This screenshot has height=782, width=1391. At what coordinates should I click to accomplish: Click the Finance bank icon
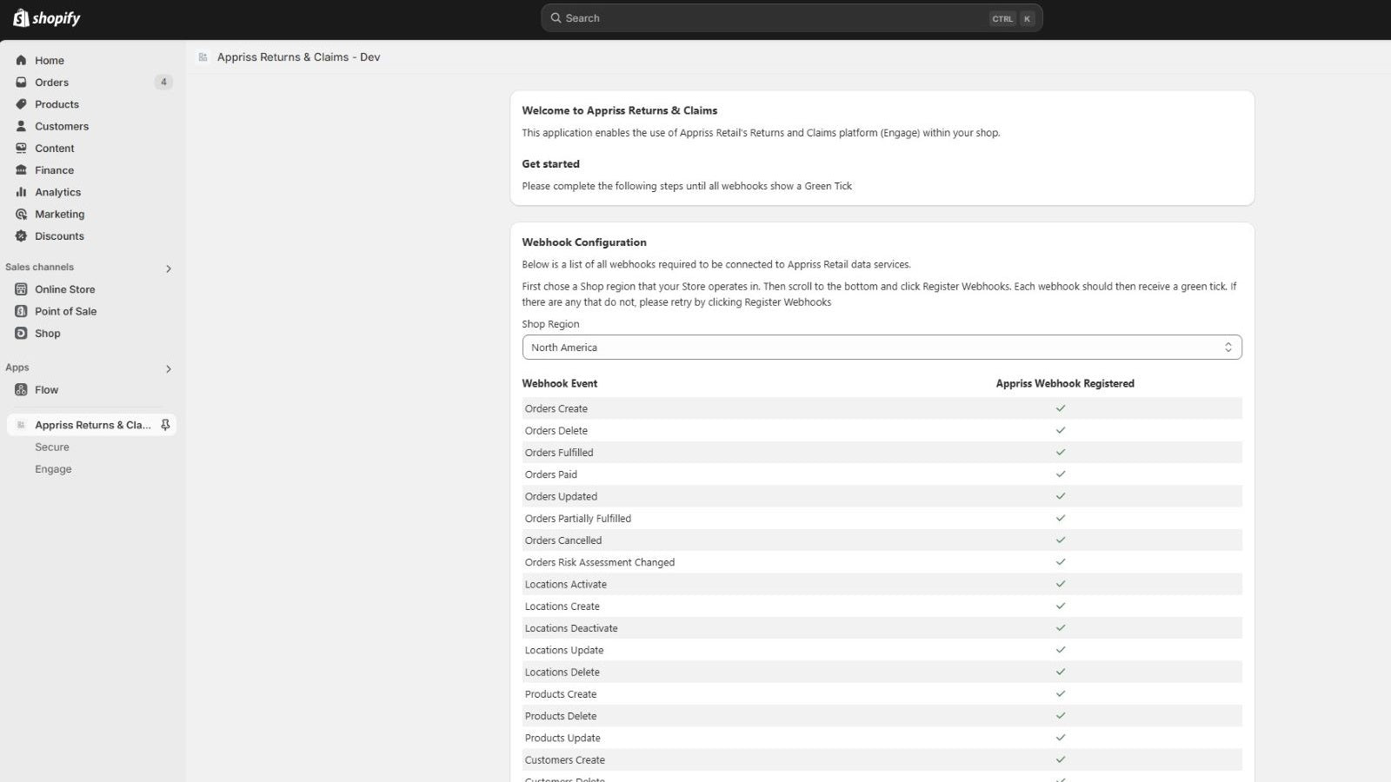pos(21,170)
